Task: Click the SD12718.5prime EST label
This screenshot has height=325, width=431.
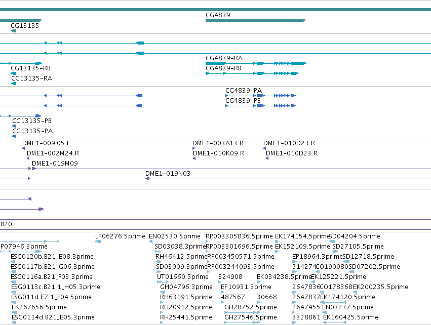Action: [368, 257]
